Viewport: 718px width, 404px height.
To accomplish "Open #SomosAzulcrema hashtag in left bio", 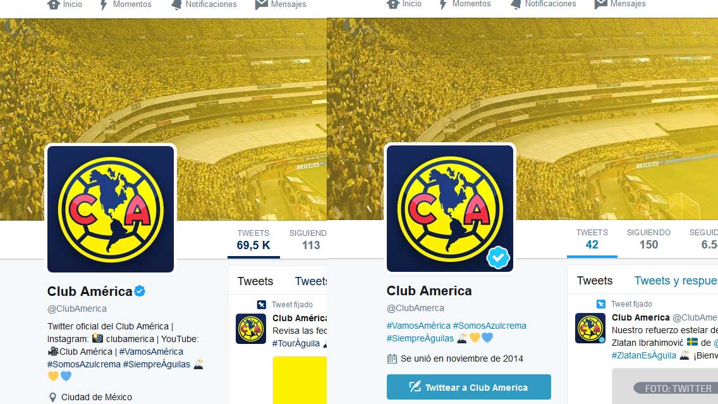I will 84,364.
